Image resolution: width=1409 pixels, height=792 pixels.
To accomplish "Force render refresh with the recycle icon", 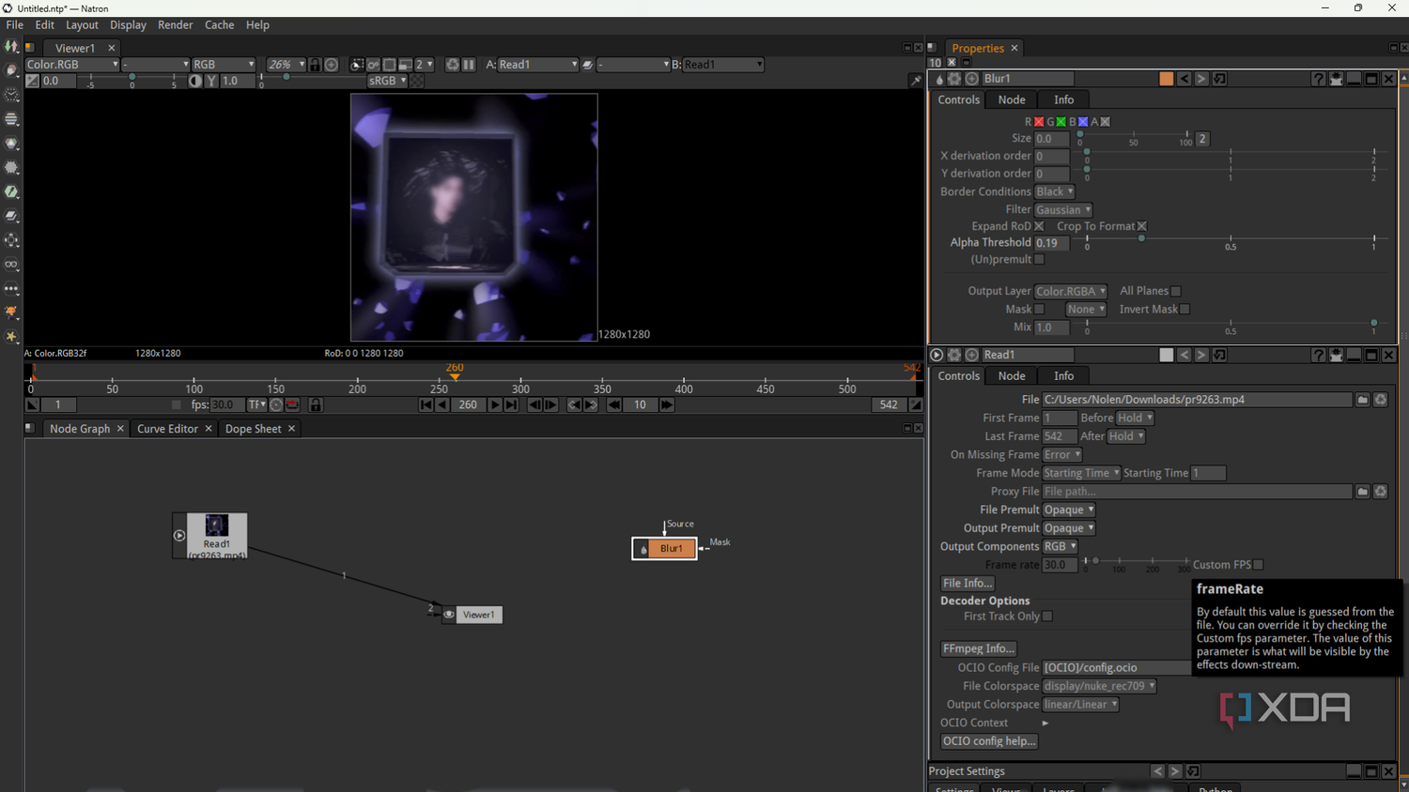I will (x=453, y=65).
